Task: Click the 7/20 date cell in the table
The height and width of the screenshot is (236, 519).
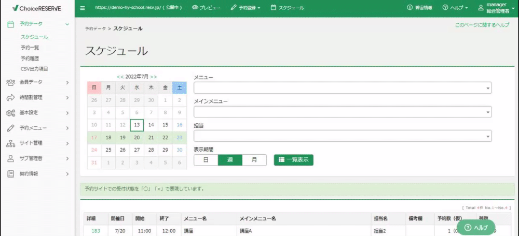Action: coord(120,231)
